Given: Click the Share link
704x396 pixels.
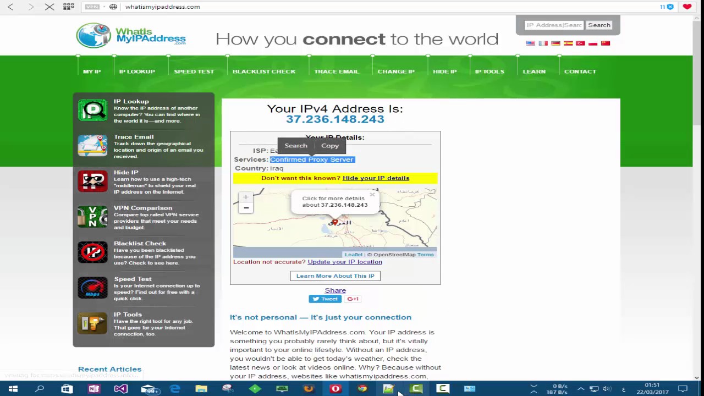Looking at the screenshot, I should [335, 290].
